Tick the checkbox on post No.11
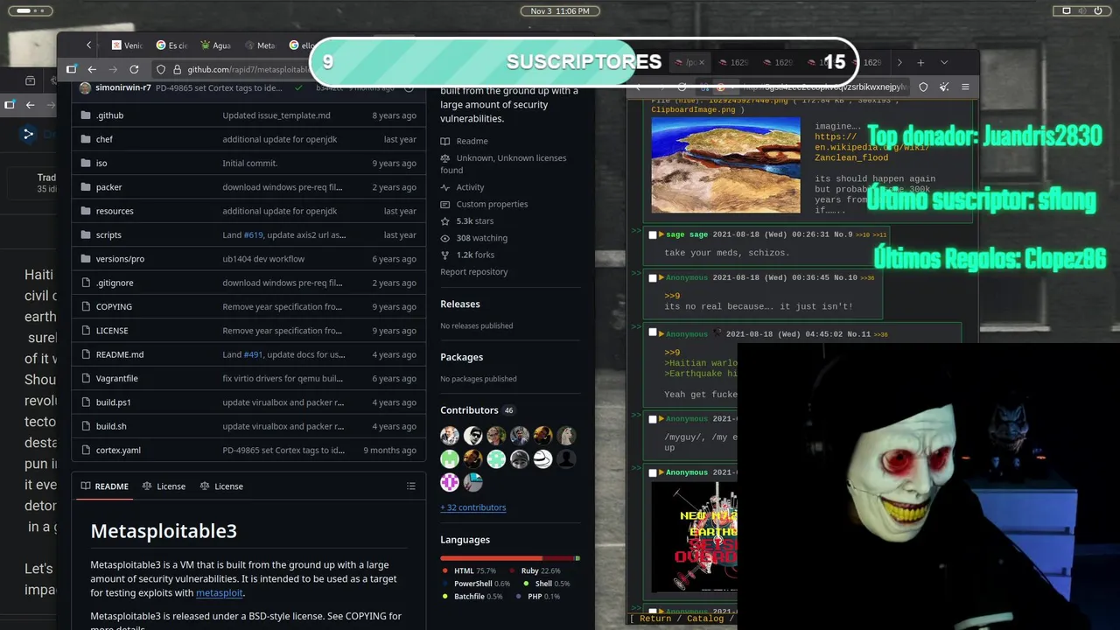 (x=653, y=333)
